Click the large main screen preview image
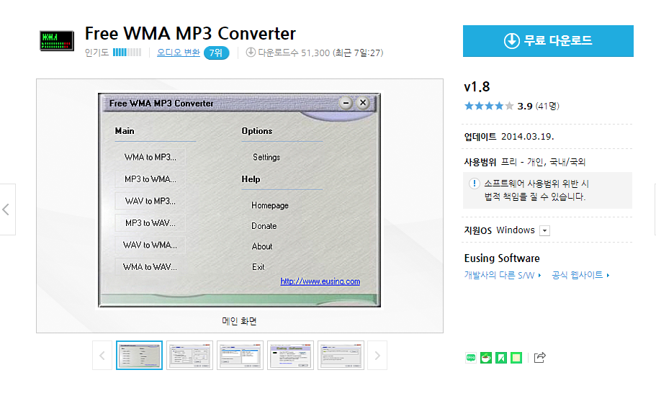656x406 pixels. pos(239,200)
